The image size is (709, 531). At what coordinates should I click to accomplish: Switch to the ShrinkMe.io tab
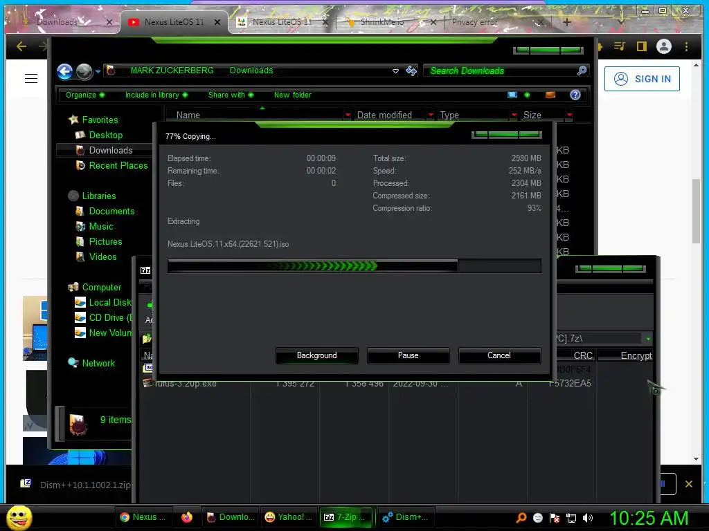pos(382,21)
